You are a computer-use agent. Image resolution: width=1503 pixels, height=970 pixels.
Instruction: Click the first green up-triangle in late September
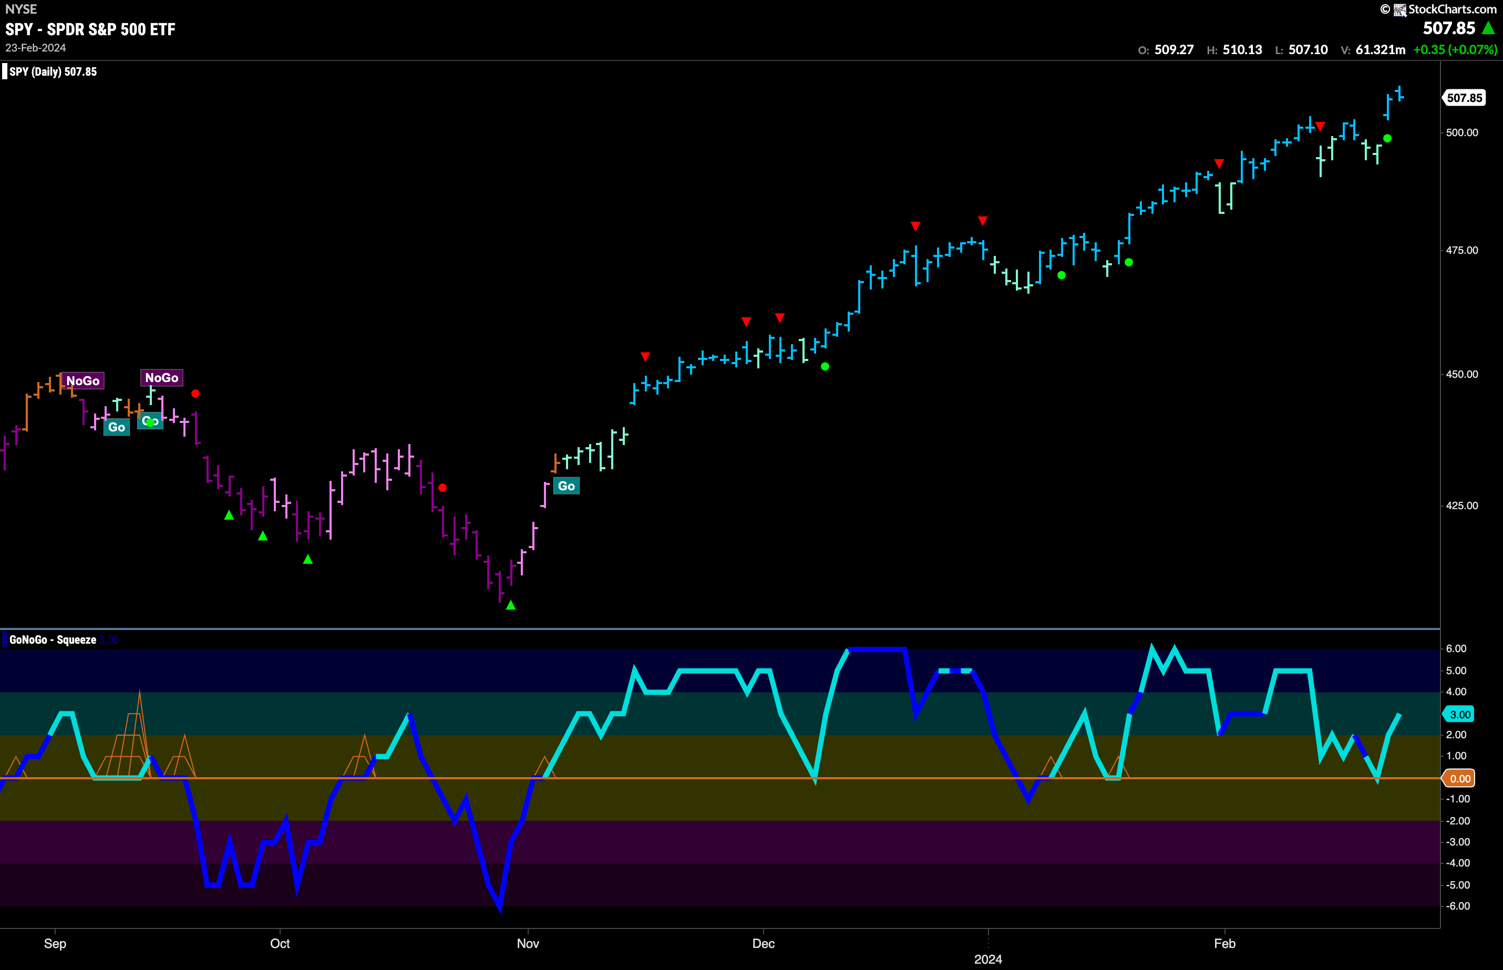[x=229, y=515]
